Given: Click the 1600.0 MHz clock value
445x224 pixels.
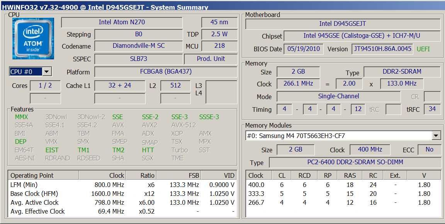Looking at the screenshot, I should click(107, 194).
